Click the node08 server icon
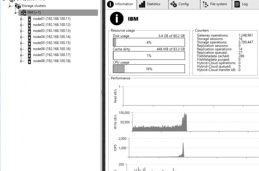 click(x=30, y=61)
